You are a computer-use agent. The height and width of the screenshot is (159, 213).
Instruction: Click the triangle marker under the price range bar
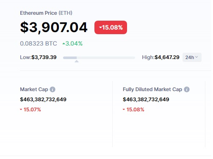(x=77, y=61)
